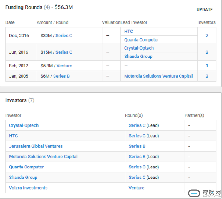The height and width of the screenshot is (199, 222).
Task: Open Series C round link beside Crystal-Optech investor
Action: coord(137,125)
